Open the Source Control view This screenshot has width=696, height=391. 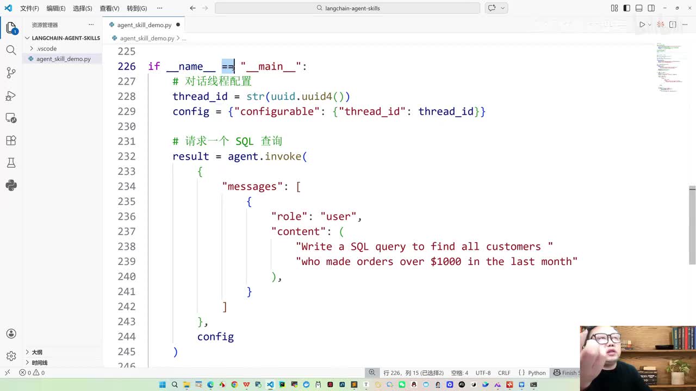tap(11, 73)
